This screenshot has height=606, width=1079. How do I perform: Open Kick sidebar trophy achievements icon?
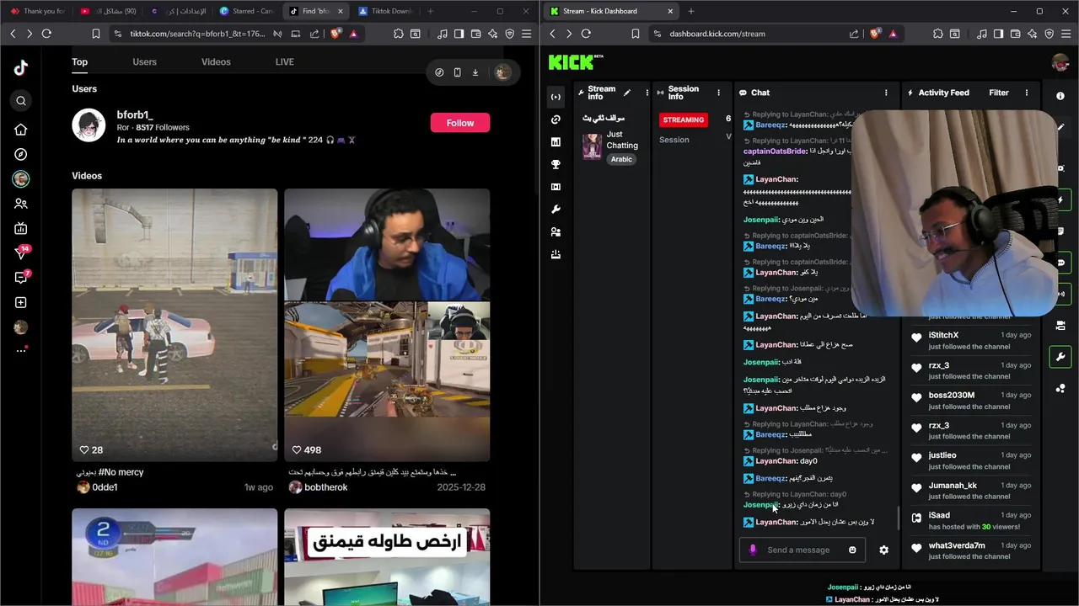click(x=556, y=164)
